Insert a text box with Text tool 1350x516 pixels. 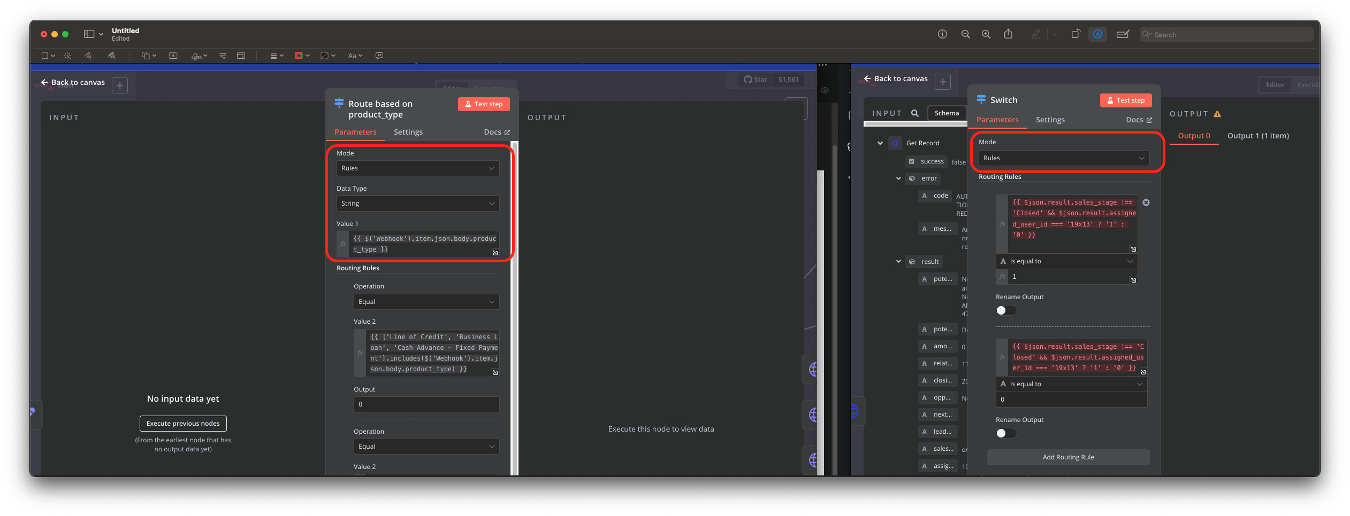[x=173, y=56]
